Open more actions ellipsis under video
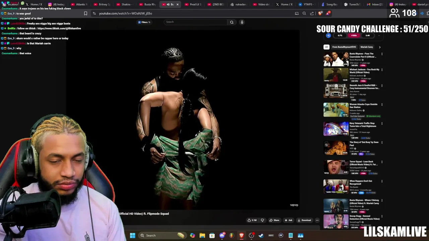The image size is (429, 241). point(317,220)
